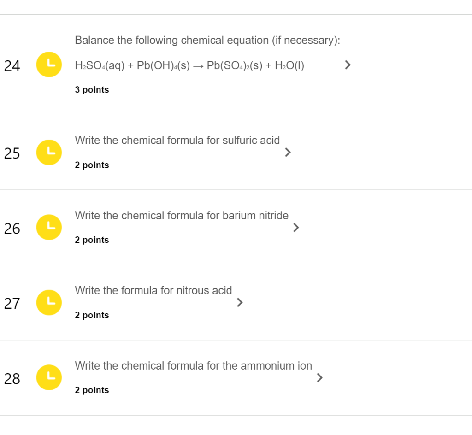
Task: Open the chevron next to the nitrous acid question
Action: pyautogui.click(x=240, y=302)
